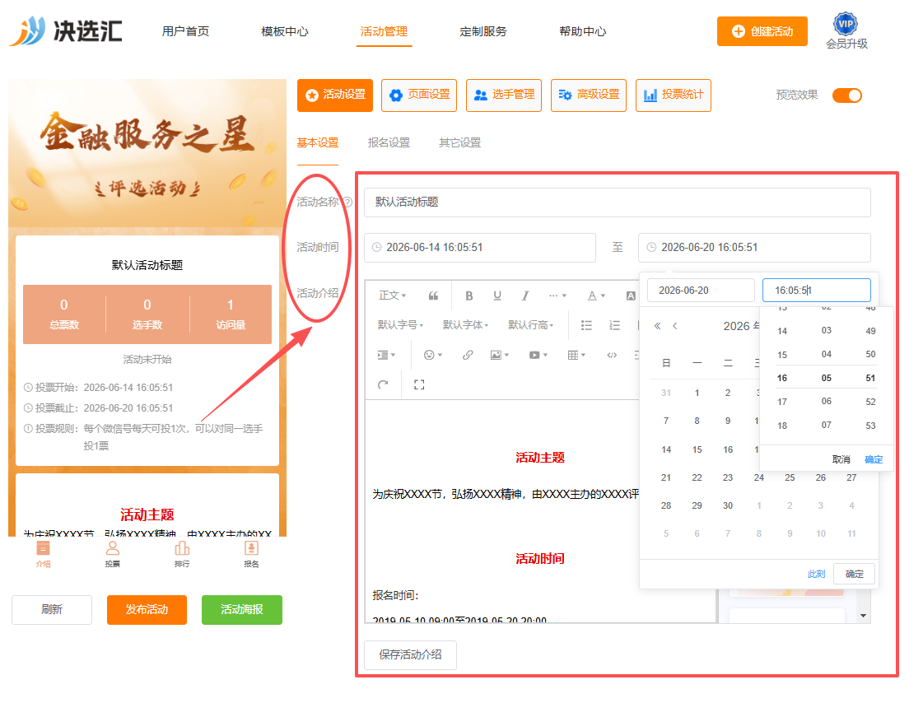Open the emoji picker dropdown
Viewport: 923px width, 703px height.
pos(432,355)
